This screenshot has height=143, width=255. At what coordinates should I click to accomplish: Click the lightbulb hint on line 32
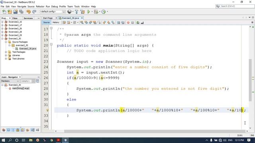pos(47,110)
